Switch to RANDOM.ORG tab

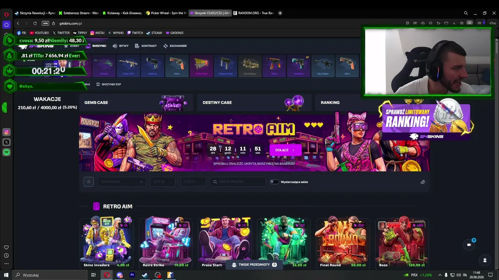(x=254, y=13)
